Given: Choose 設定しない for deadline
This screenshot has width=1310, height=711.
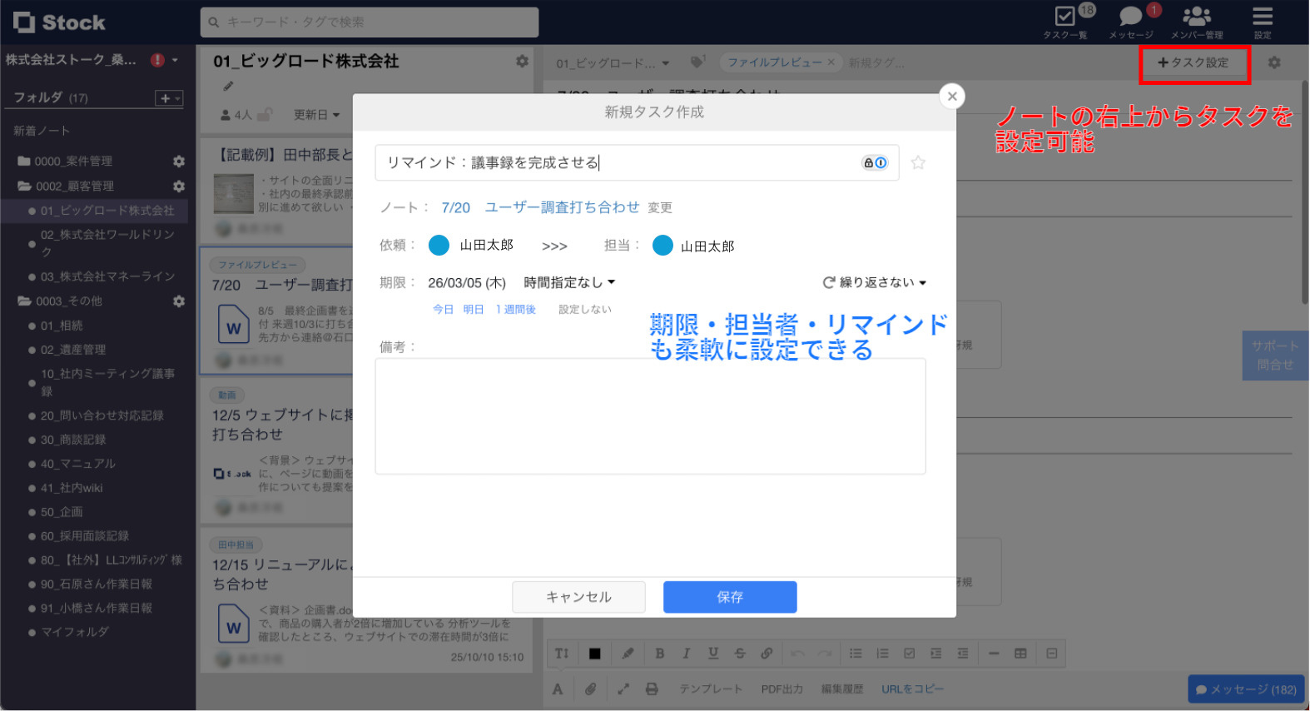Looking at the screenshot, I should [585, 310].
